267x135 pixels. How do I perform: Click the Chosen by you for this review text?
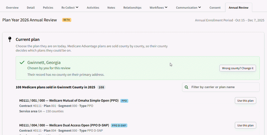tap(49, 68)
